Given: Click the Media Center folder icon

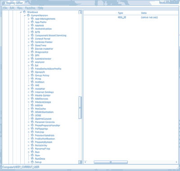Looking at the screenshot, I should click(32, 95).
